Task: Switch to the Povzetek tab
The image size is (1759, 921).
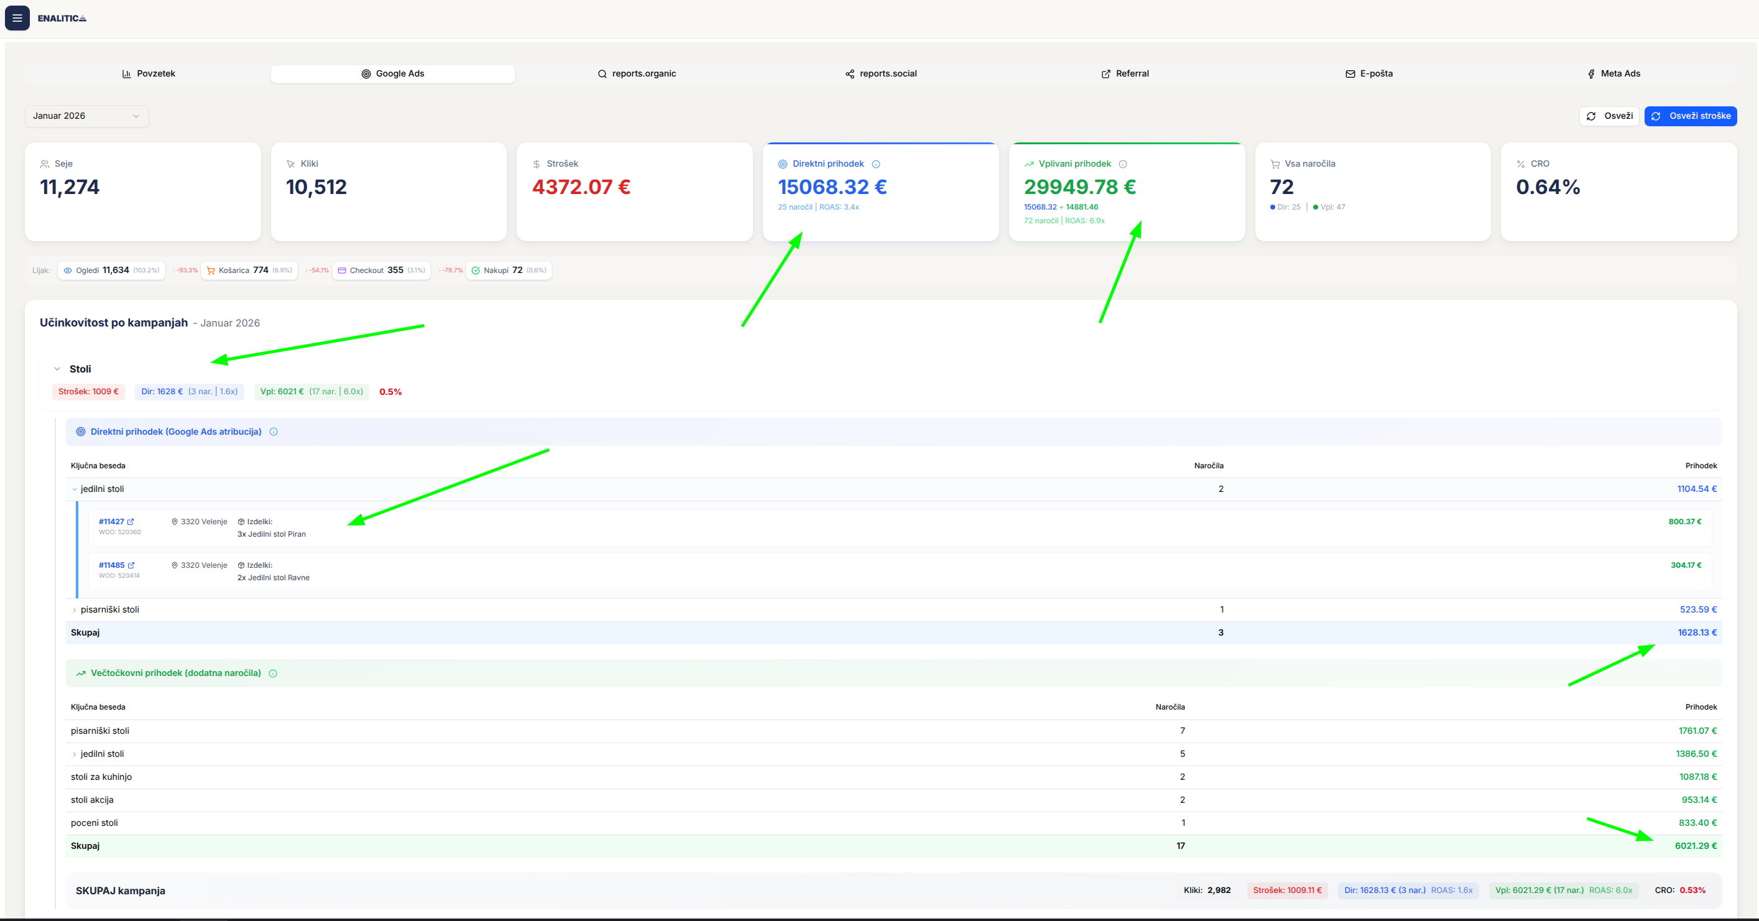Action: point(148,74)
